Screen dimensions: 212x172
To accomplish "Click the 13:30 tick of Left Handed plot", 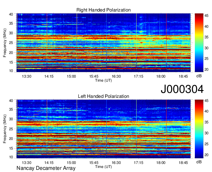I will click(26, 163).
